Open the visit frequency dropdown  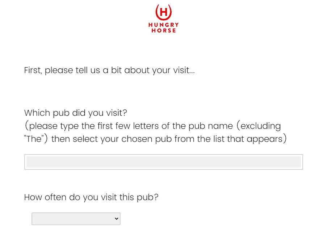tap(76, 219)
